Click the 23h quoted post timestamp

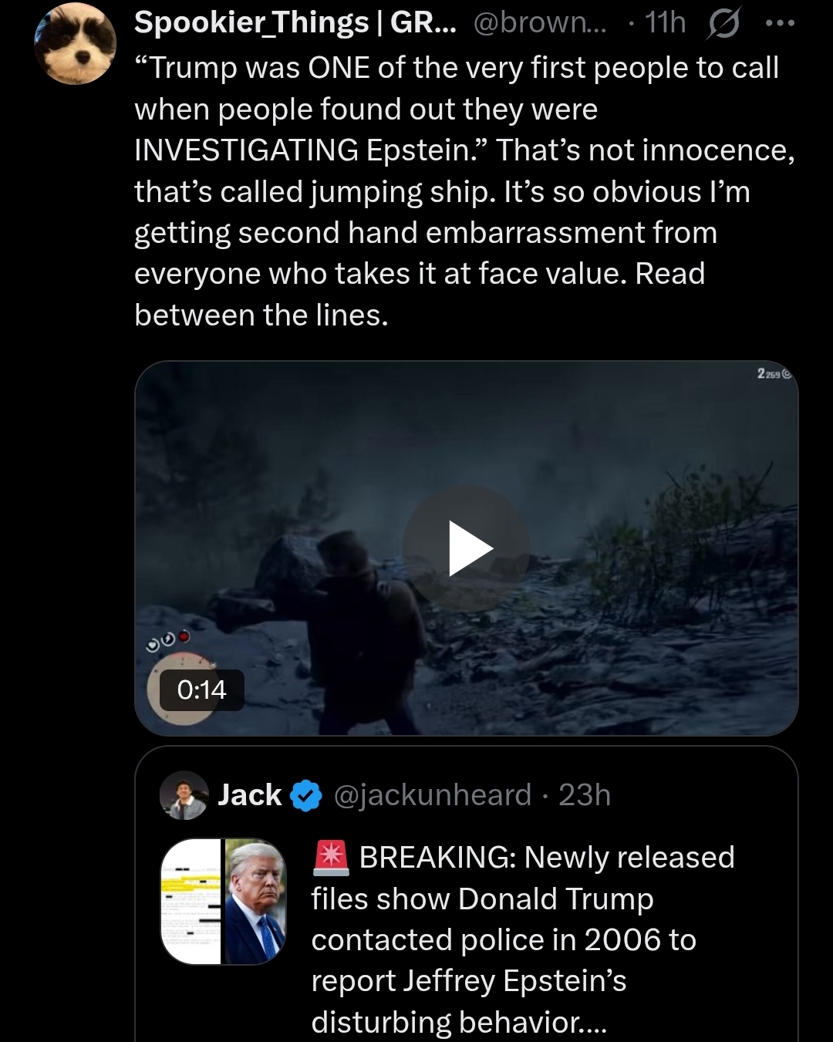585,795
